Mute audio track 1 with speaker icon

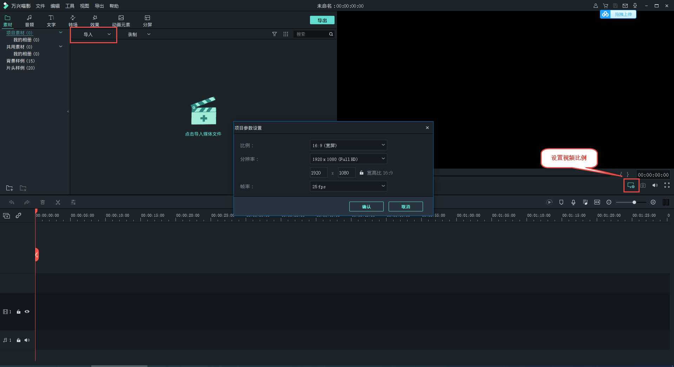27,340
